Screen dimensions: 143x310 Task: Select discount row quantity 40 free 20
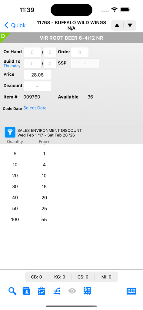click(71, 197)
